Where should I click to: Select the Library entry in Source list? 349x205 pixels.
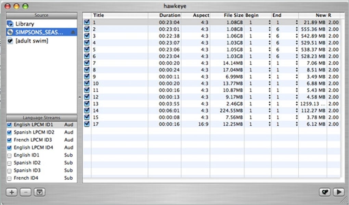click(x=42, y=24)
